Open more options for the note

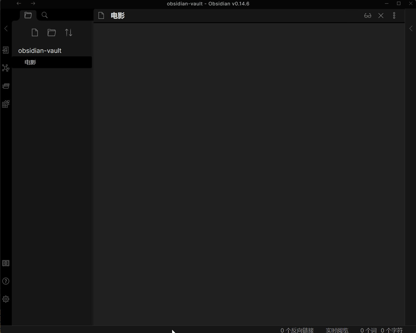click(x=394, y=16)
